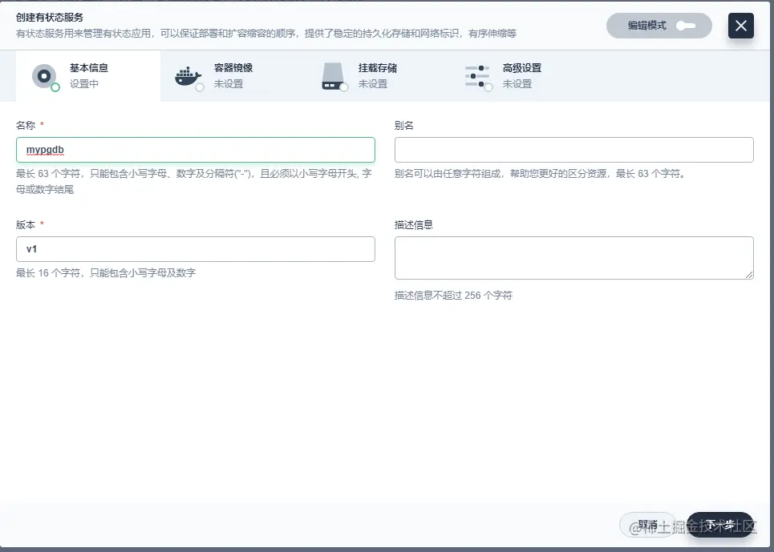774x552 pixels.
Task: Click the 描述信息 field label
Action: coord(414,225)
